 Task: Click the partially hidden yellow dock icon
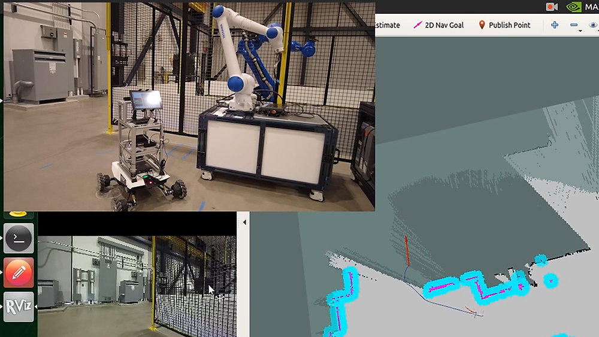coord(18,214)
